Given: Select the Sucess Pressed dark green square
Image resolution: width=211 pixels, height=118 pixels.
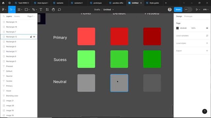Looking at the screenshot, I should 152,59.
